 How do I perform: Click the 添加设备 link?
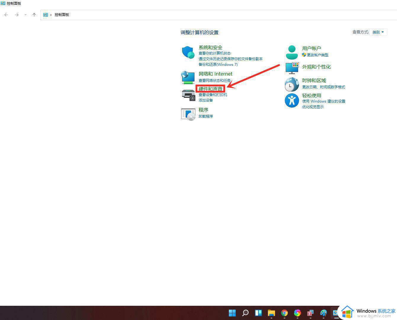click(205, 100)
